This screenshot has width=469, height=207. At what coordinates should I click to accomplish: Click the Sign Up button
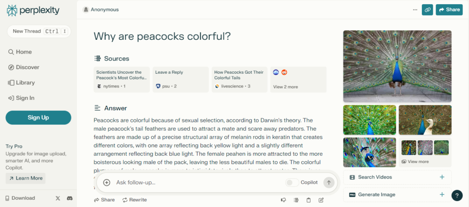[38, 118]
